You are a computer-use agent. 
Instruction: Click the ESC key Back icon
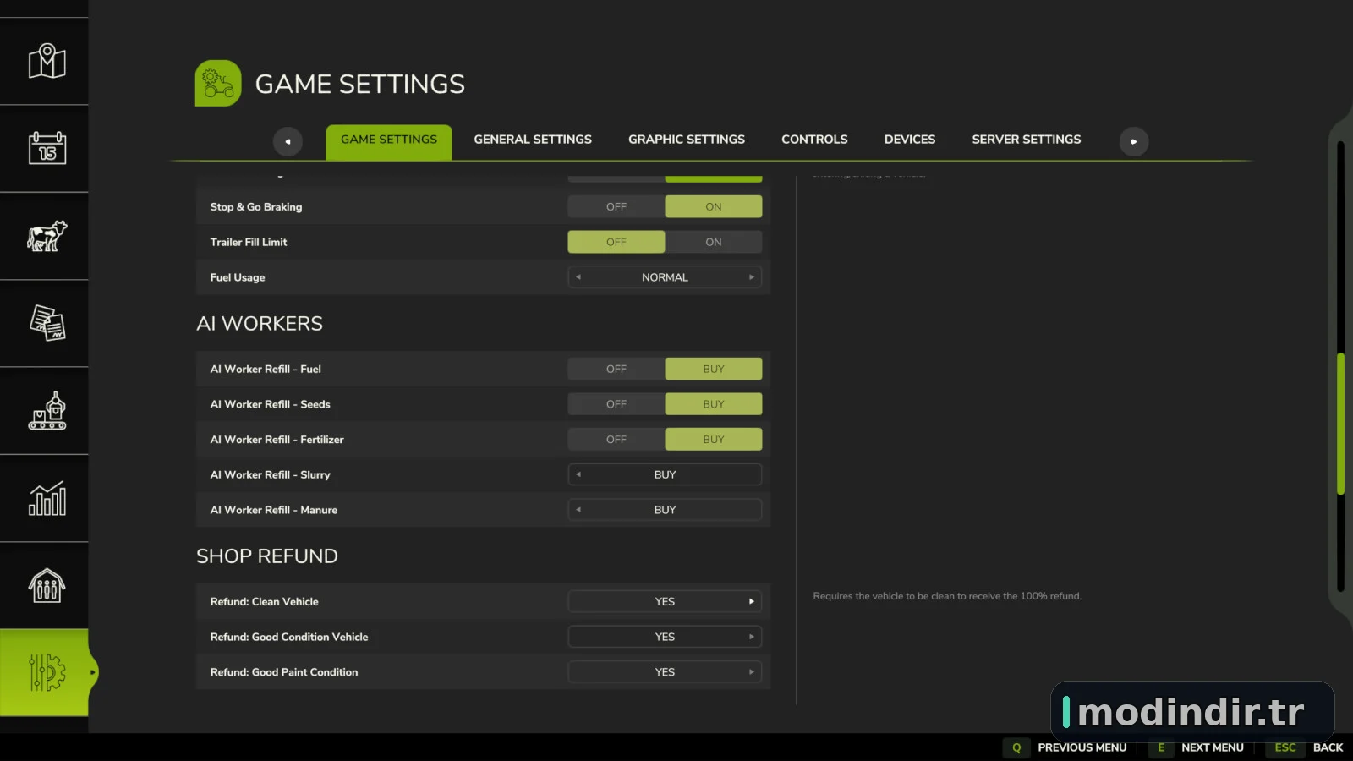(1285, 747)
